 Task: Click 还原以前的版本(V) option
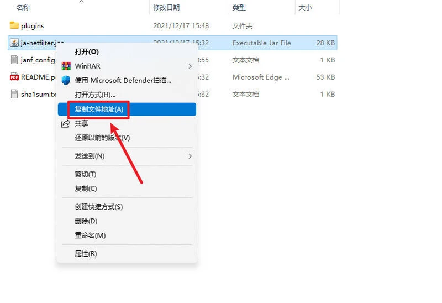(102, 138)
